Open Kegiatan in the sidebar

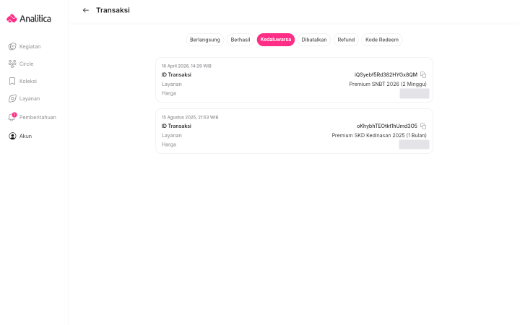coord(25,46)
